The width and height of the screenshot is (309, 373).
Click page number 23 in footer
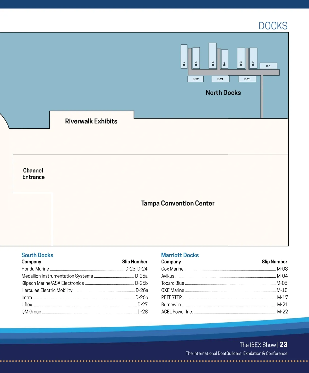pyautogui.click(x=283, y=344)
